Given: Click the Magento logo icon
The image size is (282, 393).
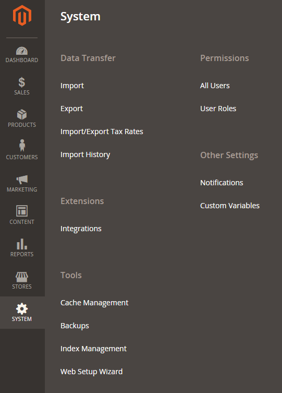Looking at the screenshot, I should pyautogui.click(x=22, y=15).
